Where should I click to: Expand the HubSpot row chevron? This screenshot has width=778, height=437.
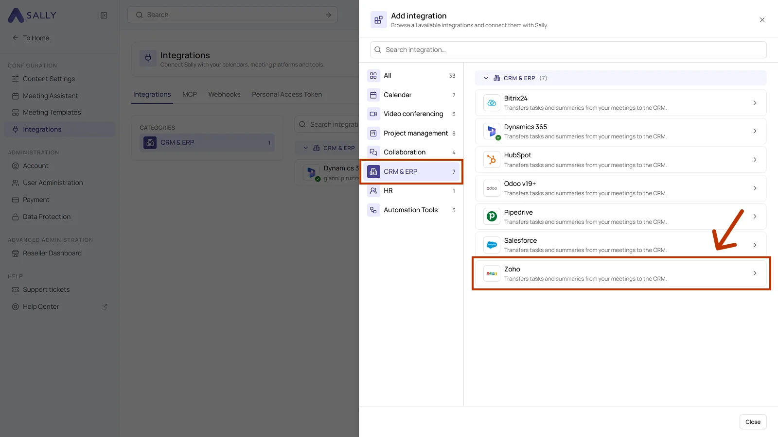point(755,160)
